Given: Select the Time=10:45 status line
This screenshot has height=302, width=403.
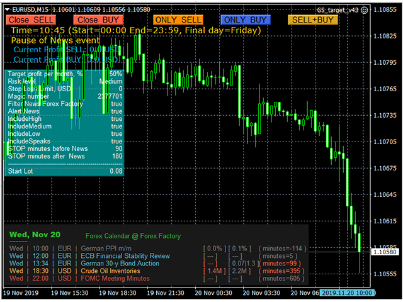Looking at the screenshot, I should click(136, 30).
